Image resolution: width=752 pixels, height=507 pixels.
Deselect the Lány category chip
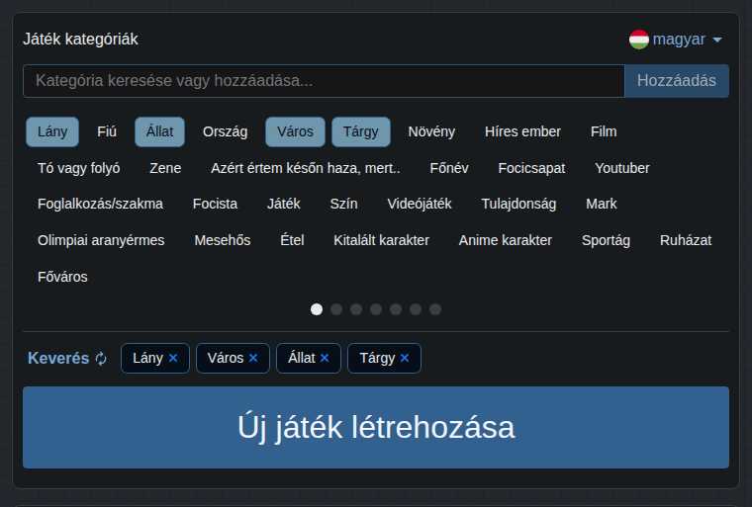click(x=52, y=131)
